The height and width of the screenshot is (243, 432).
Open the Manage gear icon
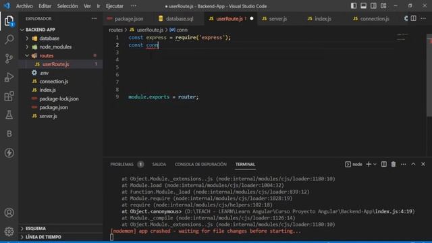tap(9, 231)
